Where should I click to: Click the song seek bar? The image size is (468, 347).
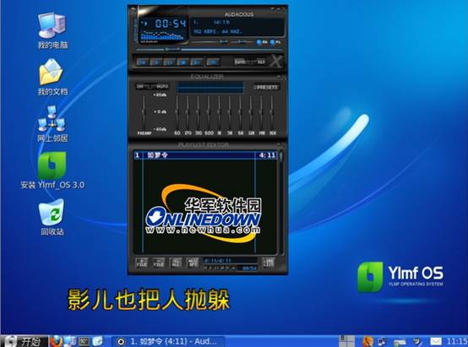click(x=210, y=50)
